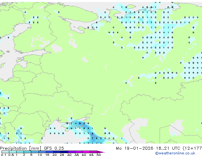Viewport: 202px width, 156px height.
Task: Click the legend label '15'
Action: click(47, 155)
